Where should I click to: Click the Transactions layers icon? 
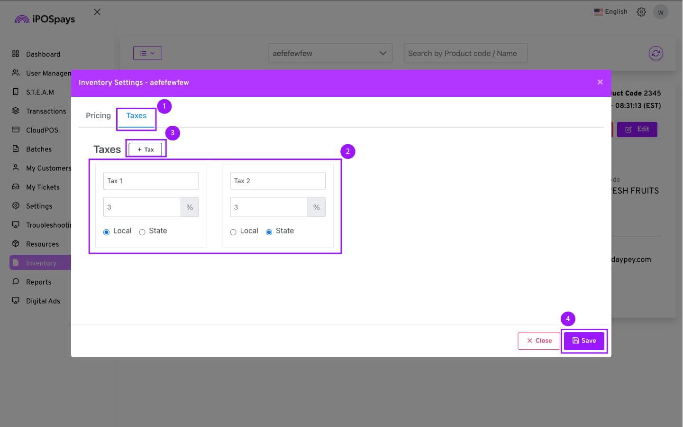pyautogui.click(x=16, y=111)
